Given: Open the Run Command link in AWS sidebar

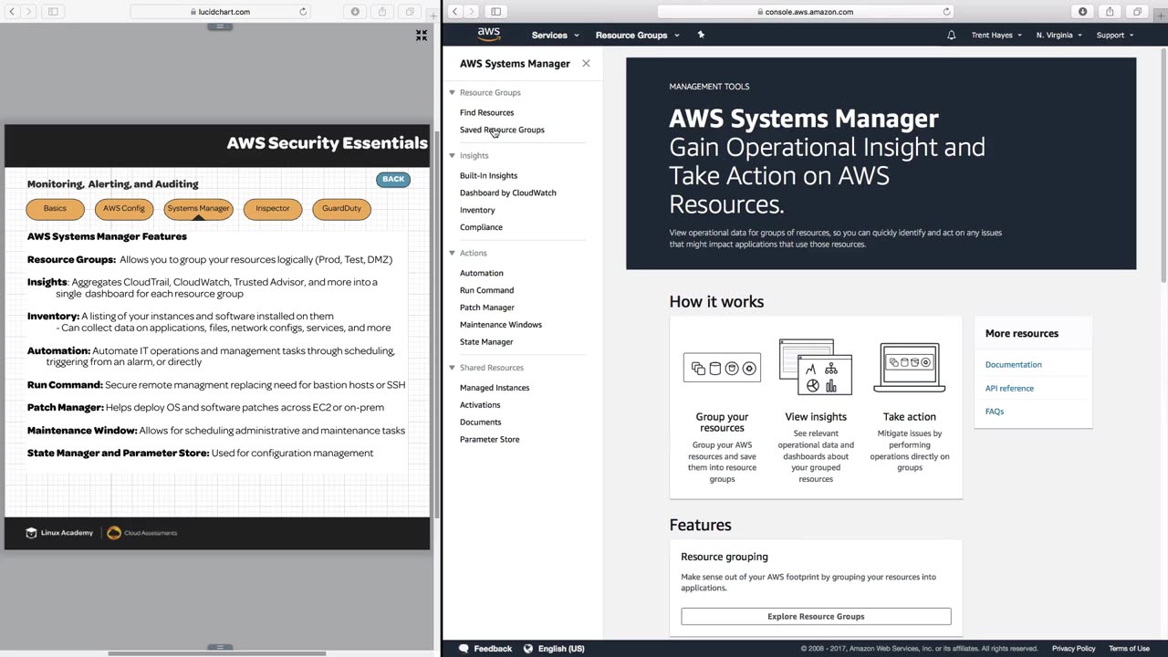Looking at the screenshot, I should [486, 290].
